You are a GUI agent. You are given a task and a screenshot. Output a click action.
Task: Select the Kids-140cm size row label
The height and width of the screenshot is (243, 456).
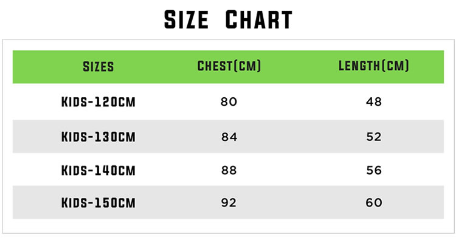[98, 170]
